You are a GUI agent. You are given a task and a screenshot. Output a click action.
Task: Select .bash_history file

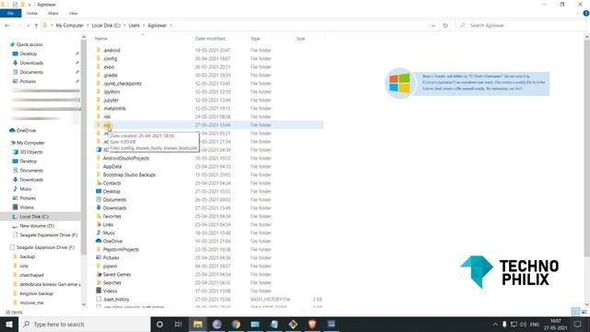(116, 299)
